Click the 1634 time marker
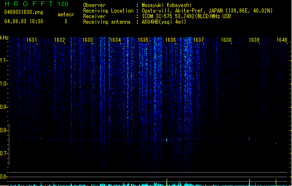This screenshot has width=292, height=186. pos(115,40)
